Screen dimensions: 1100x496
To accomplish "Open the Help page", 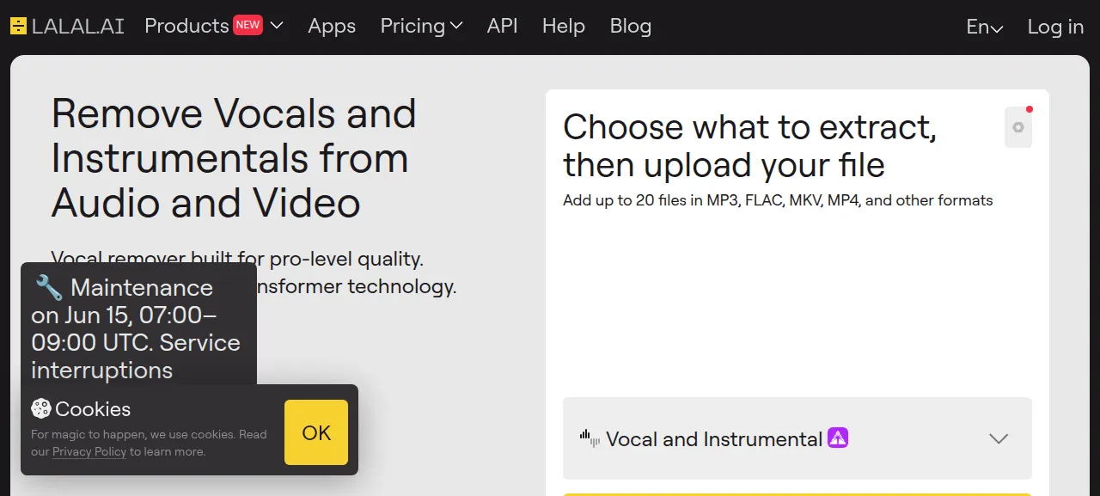I will (564, 26).
